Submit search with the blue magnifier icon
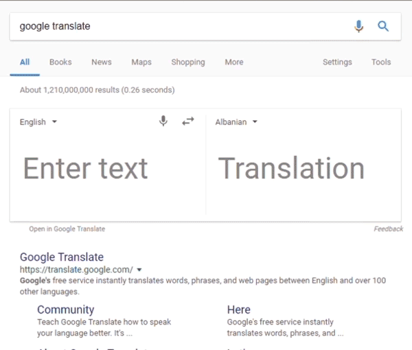The image size is (412, 350). [x=383, y=26]
